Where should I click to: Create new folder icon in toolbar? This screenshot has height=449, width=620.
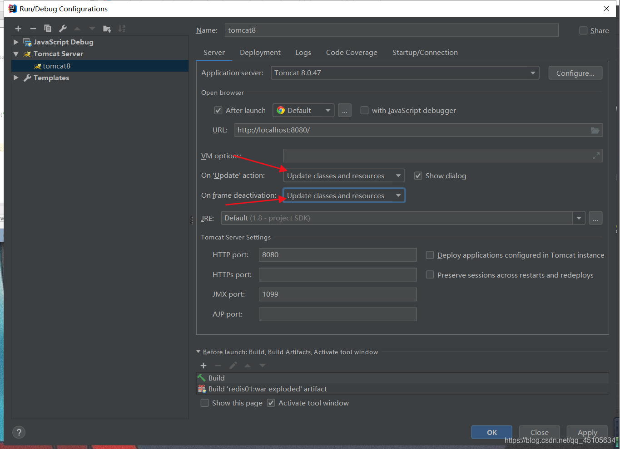click(x=107, y=29)
